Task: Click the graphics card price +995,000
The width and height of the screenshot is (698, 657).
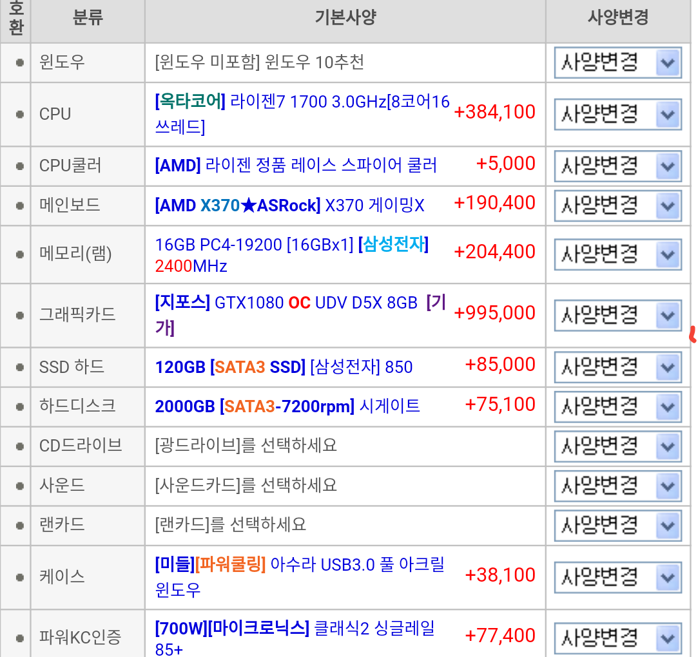Action: [x=494, y=312]
